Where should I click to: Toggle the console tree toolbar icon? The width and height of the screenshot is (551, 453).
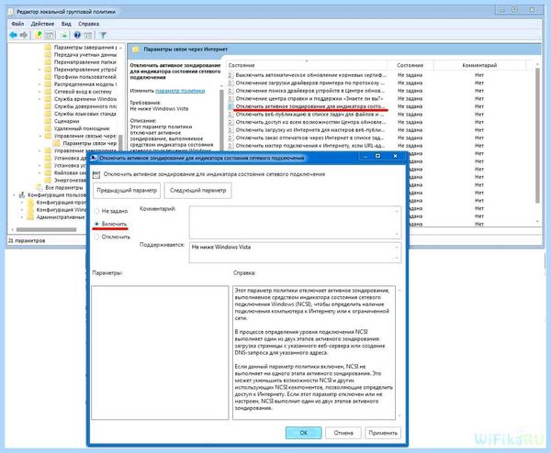(50, 35)
